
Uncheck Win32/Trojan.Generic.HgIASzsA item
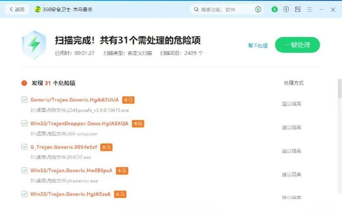24,194
